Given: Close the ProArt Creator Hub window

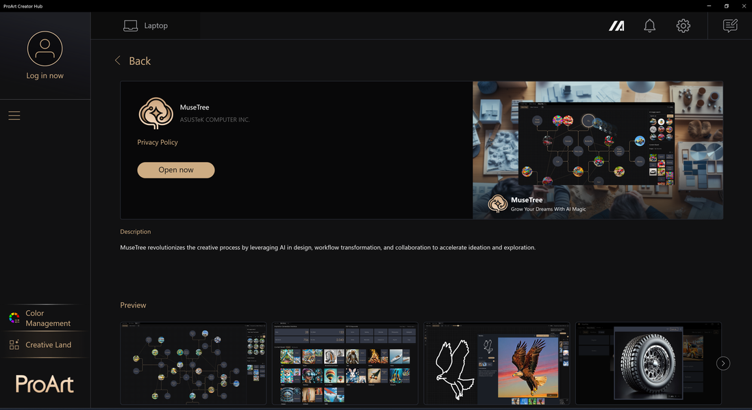Looking at the screenshot, I should click(x=744, y=5).
